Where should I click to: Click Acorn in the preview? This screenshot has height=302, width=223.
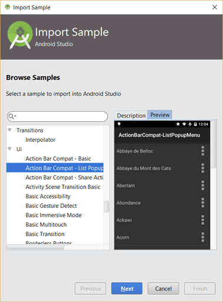click(x=123, y=238)
